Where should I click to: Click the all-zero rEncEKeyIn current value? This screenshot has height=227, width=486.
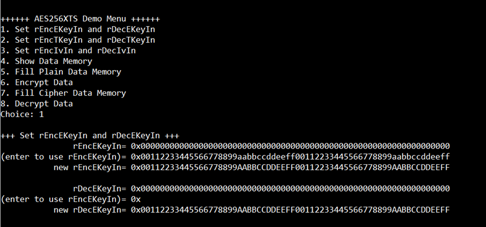290,146
